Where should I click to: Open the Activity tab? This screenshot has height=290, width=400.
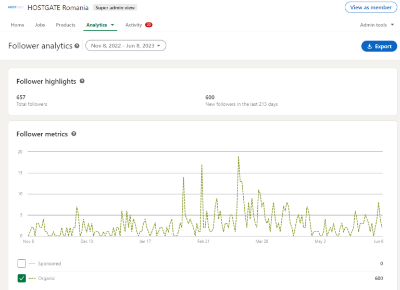click(x=133, y=25)
